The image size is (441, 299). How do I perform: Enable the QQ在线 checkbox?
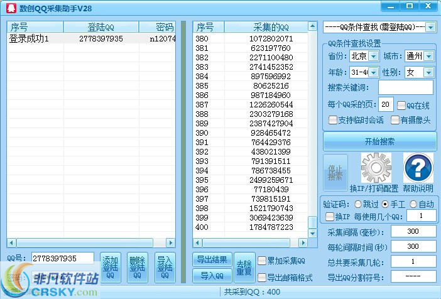pos(401,106)
